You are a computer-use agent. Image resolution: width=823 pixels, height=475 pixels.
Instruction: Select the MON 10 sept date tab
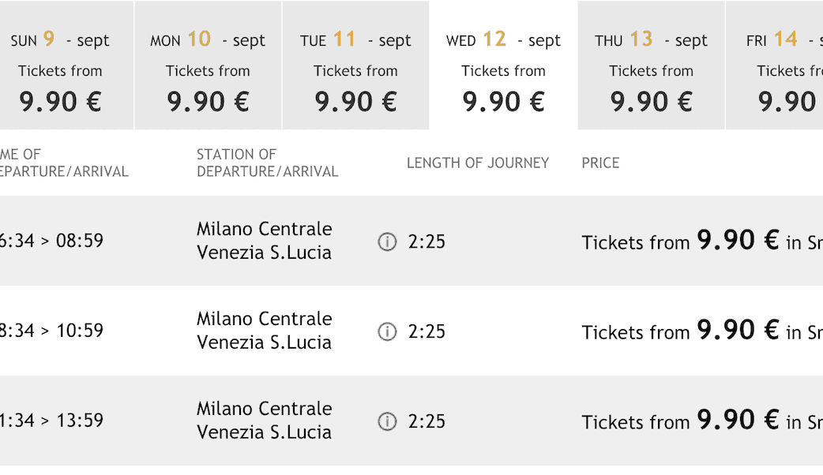point(208,69)
